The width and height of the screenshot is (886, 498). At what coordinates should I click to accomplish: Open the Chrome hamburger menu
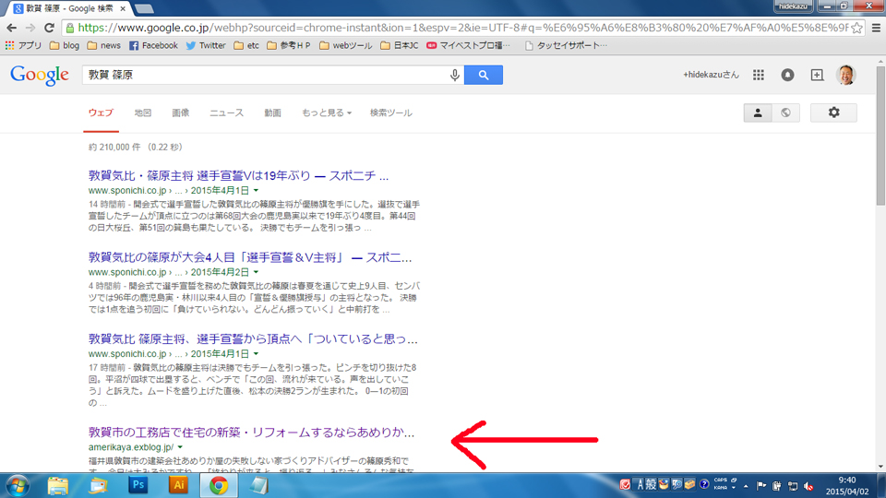877,28
